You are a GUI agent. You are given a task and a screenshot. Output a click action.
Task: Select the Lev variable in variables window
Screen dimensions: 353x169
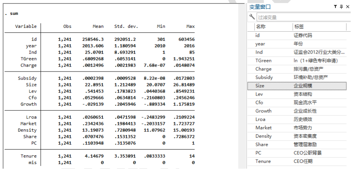[297, 94]
